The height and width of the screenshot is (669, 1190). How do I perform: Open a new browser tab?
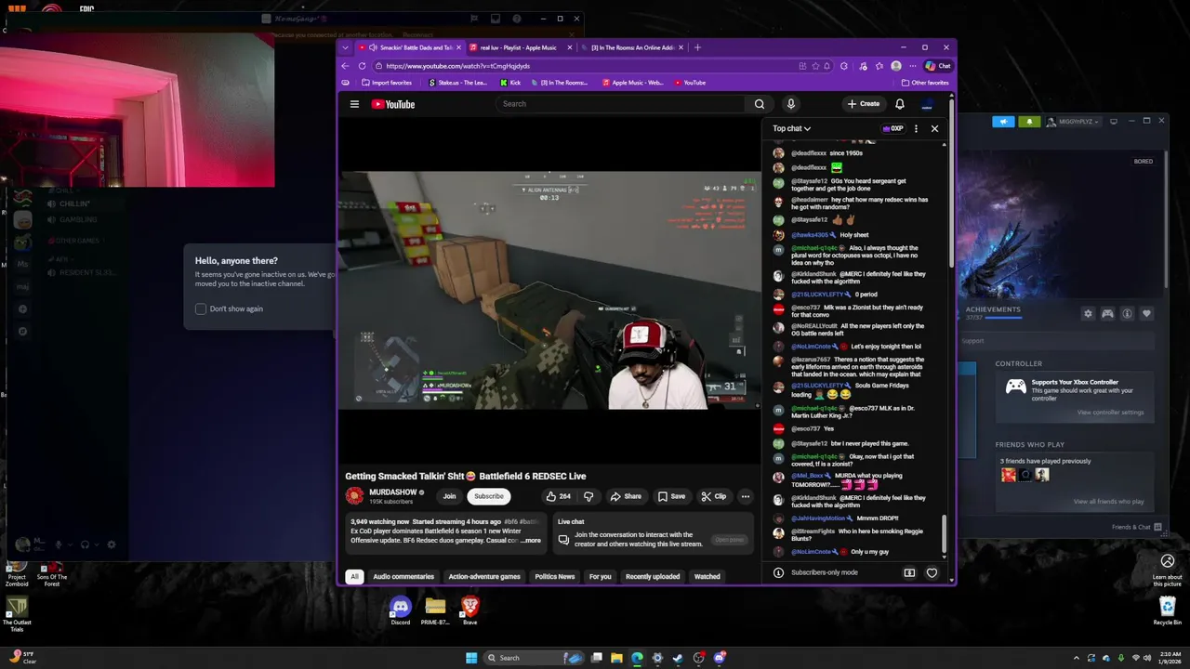(697, 47)
